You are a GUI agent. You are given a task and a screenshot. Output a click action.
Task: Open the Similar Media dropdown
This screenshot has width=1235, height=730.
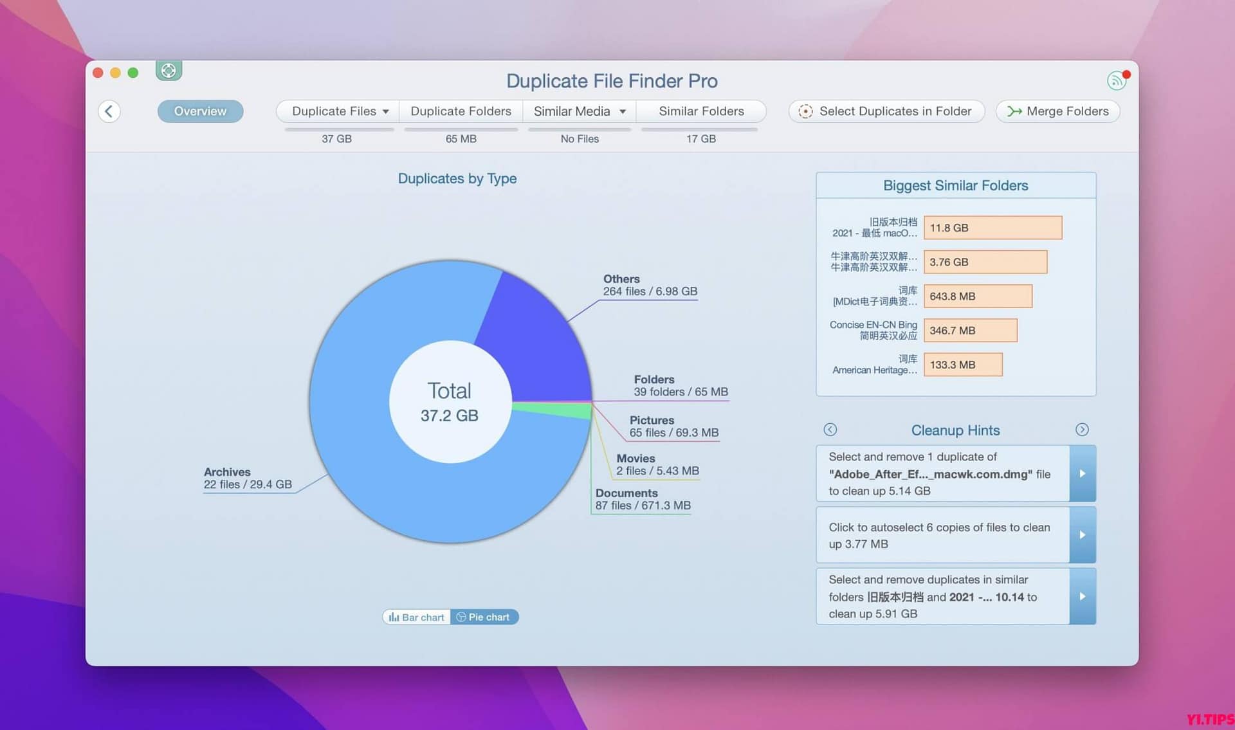621,111
